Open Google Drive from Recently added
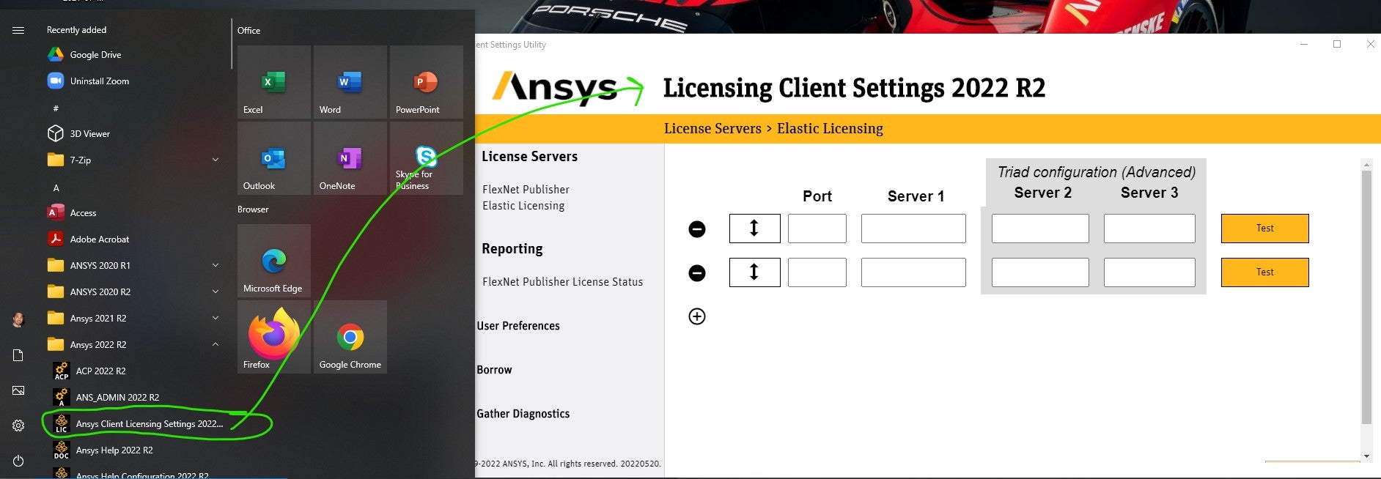The image size is (1381, 479). 95,55
